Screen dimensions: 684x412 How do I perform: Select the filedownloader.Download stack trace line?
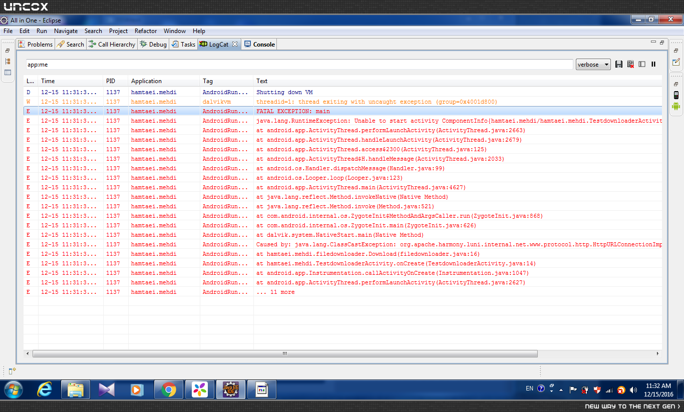pyautogui.click(x=343, y=254)
